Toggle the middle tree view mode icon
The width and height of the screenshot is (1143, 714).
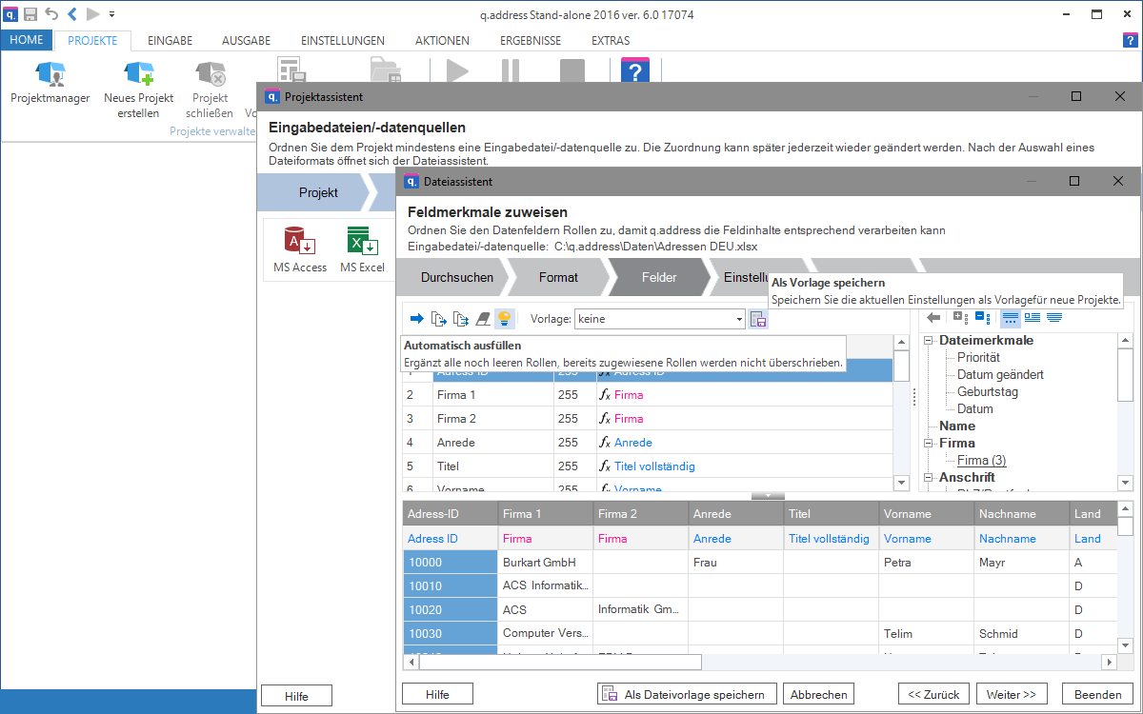[1033, 317]
